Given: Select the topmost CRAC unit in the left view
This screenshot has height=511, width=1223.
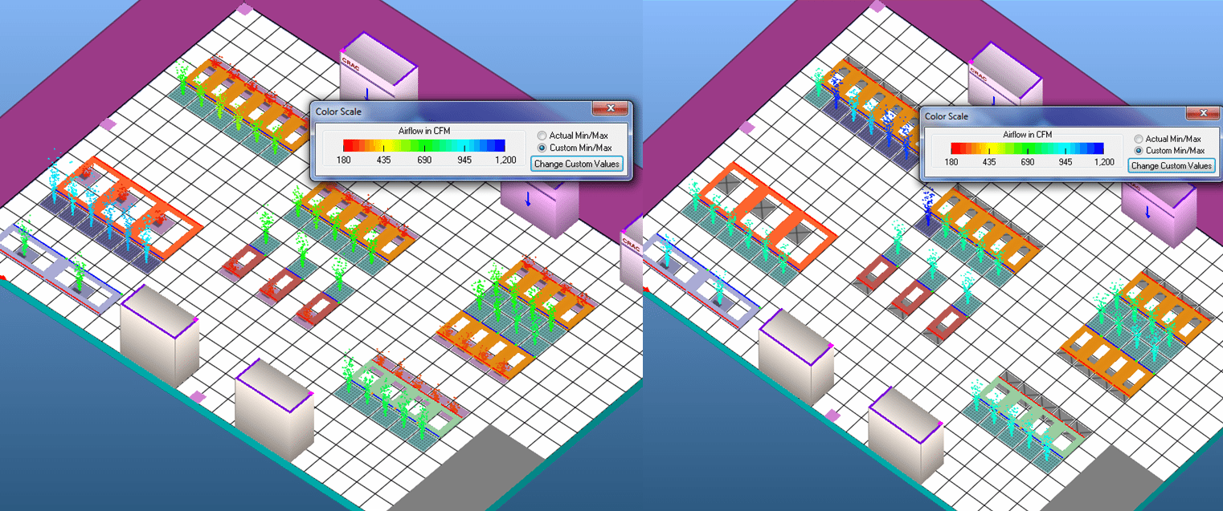Looking at the screenshot, I should [x=378, y=68].
